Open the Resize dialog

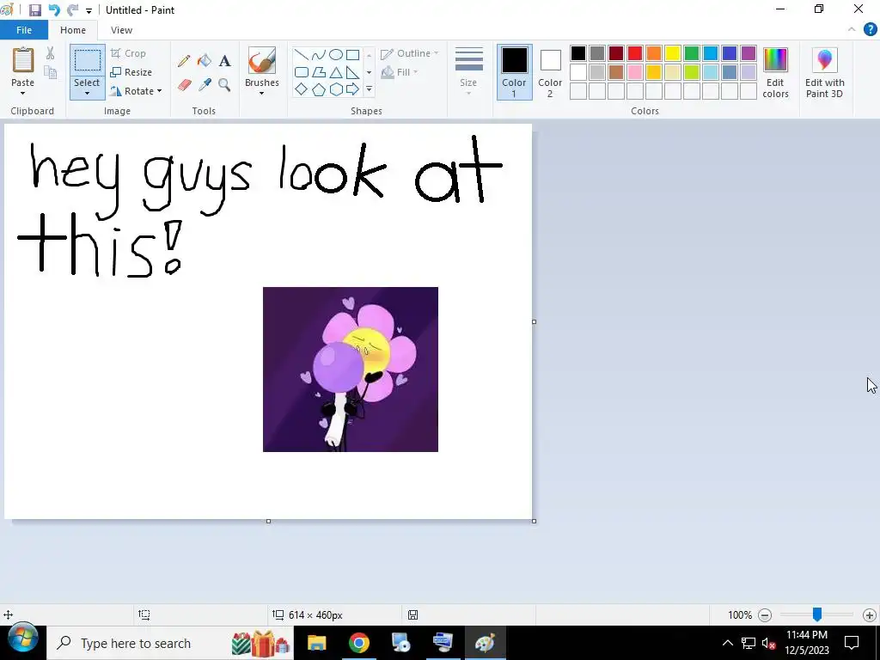tap(131, 72)
